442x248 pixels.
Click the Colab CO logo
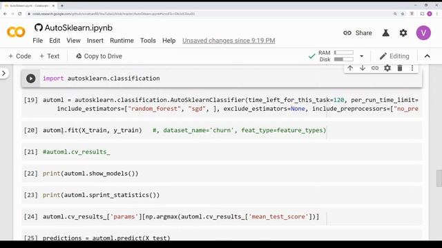16,32
